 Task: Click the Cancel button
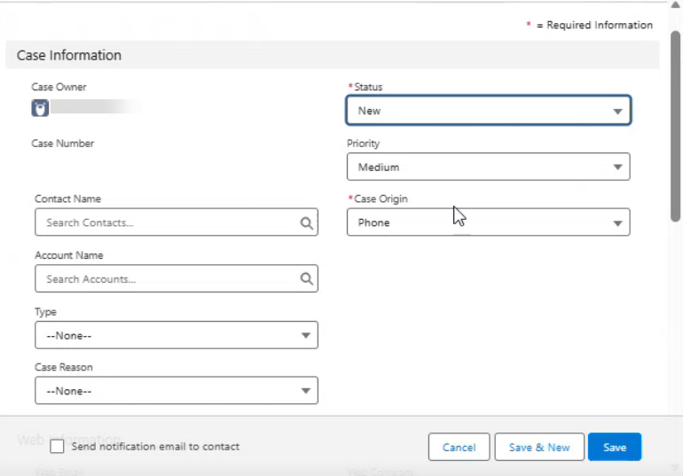click(459, 447)
